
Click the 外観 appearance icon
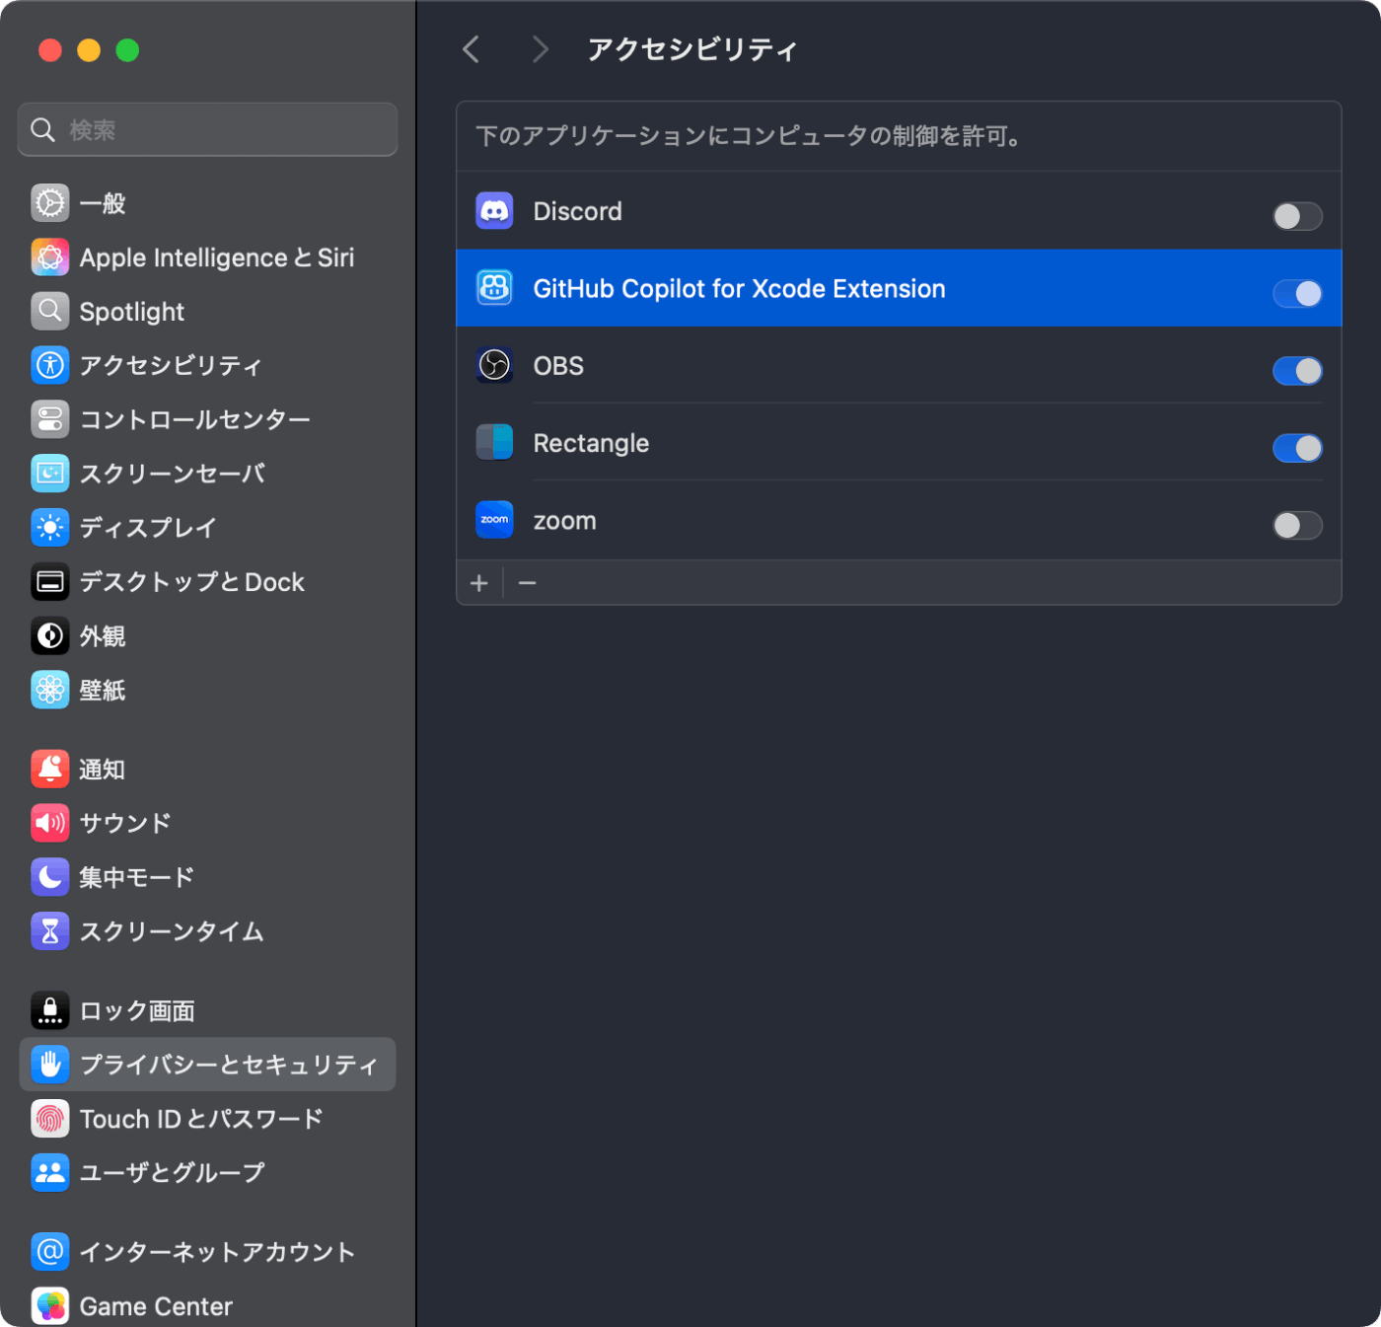(50, 636)
